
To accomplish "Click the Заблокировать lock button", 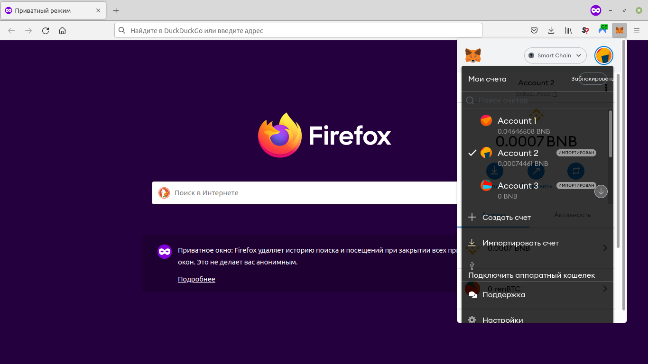I will click(x=592, y=79).
